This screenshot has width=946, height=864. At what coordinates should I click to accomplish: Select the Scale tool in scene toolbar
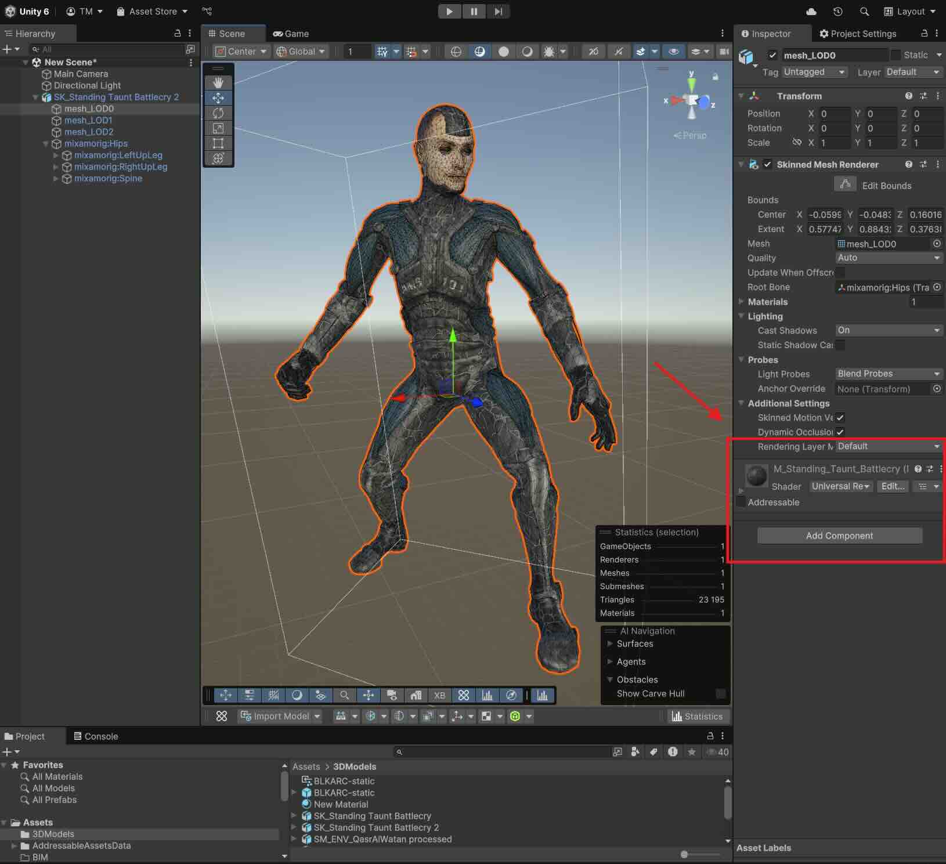coord(218,128)
